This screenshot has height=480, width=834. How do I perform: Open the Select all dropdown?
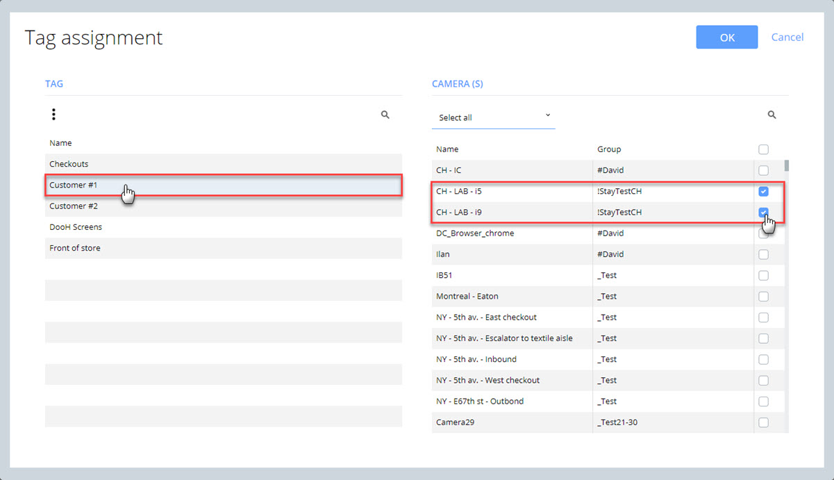494,117
